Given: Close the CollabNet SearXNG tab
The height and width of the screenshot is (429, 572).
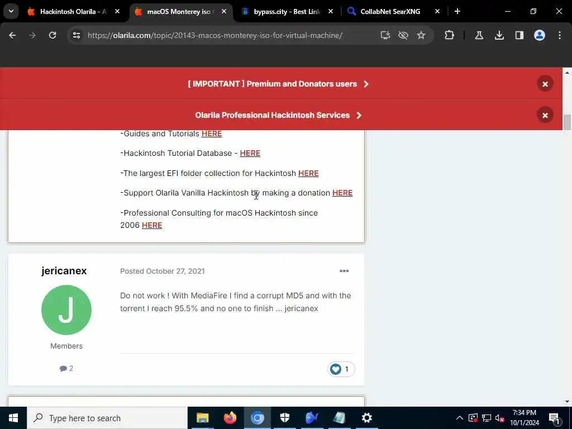Looking at the screenshot, I should pyautogui.click(x=437, y=11).
